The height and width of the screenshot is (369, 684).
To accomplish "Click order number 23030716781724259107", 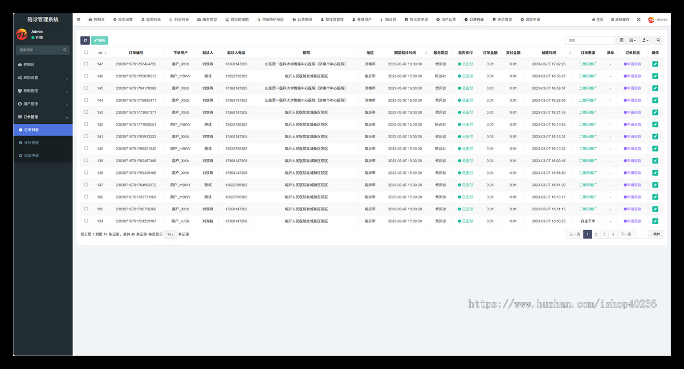I will [x=136, y=221].
